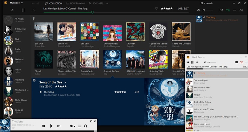Play Path of the Eclipse in compact playlist
248x132 pixels.
pos(217,103)
